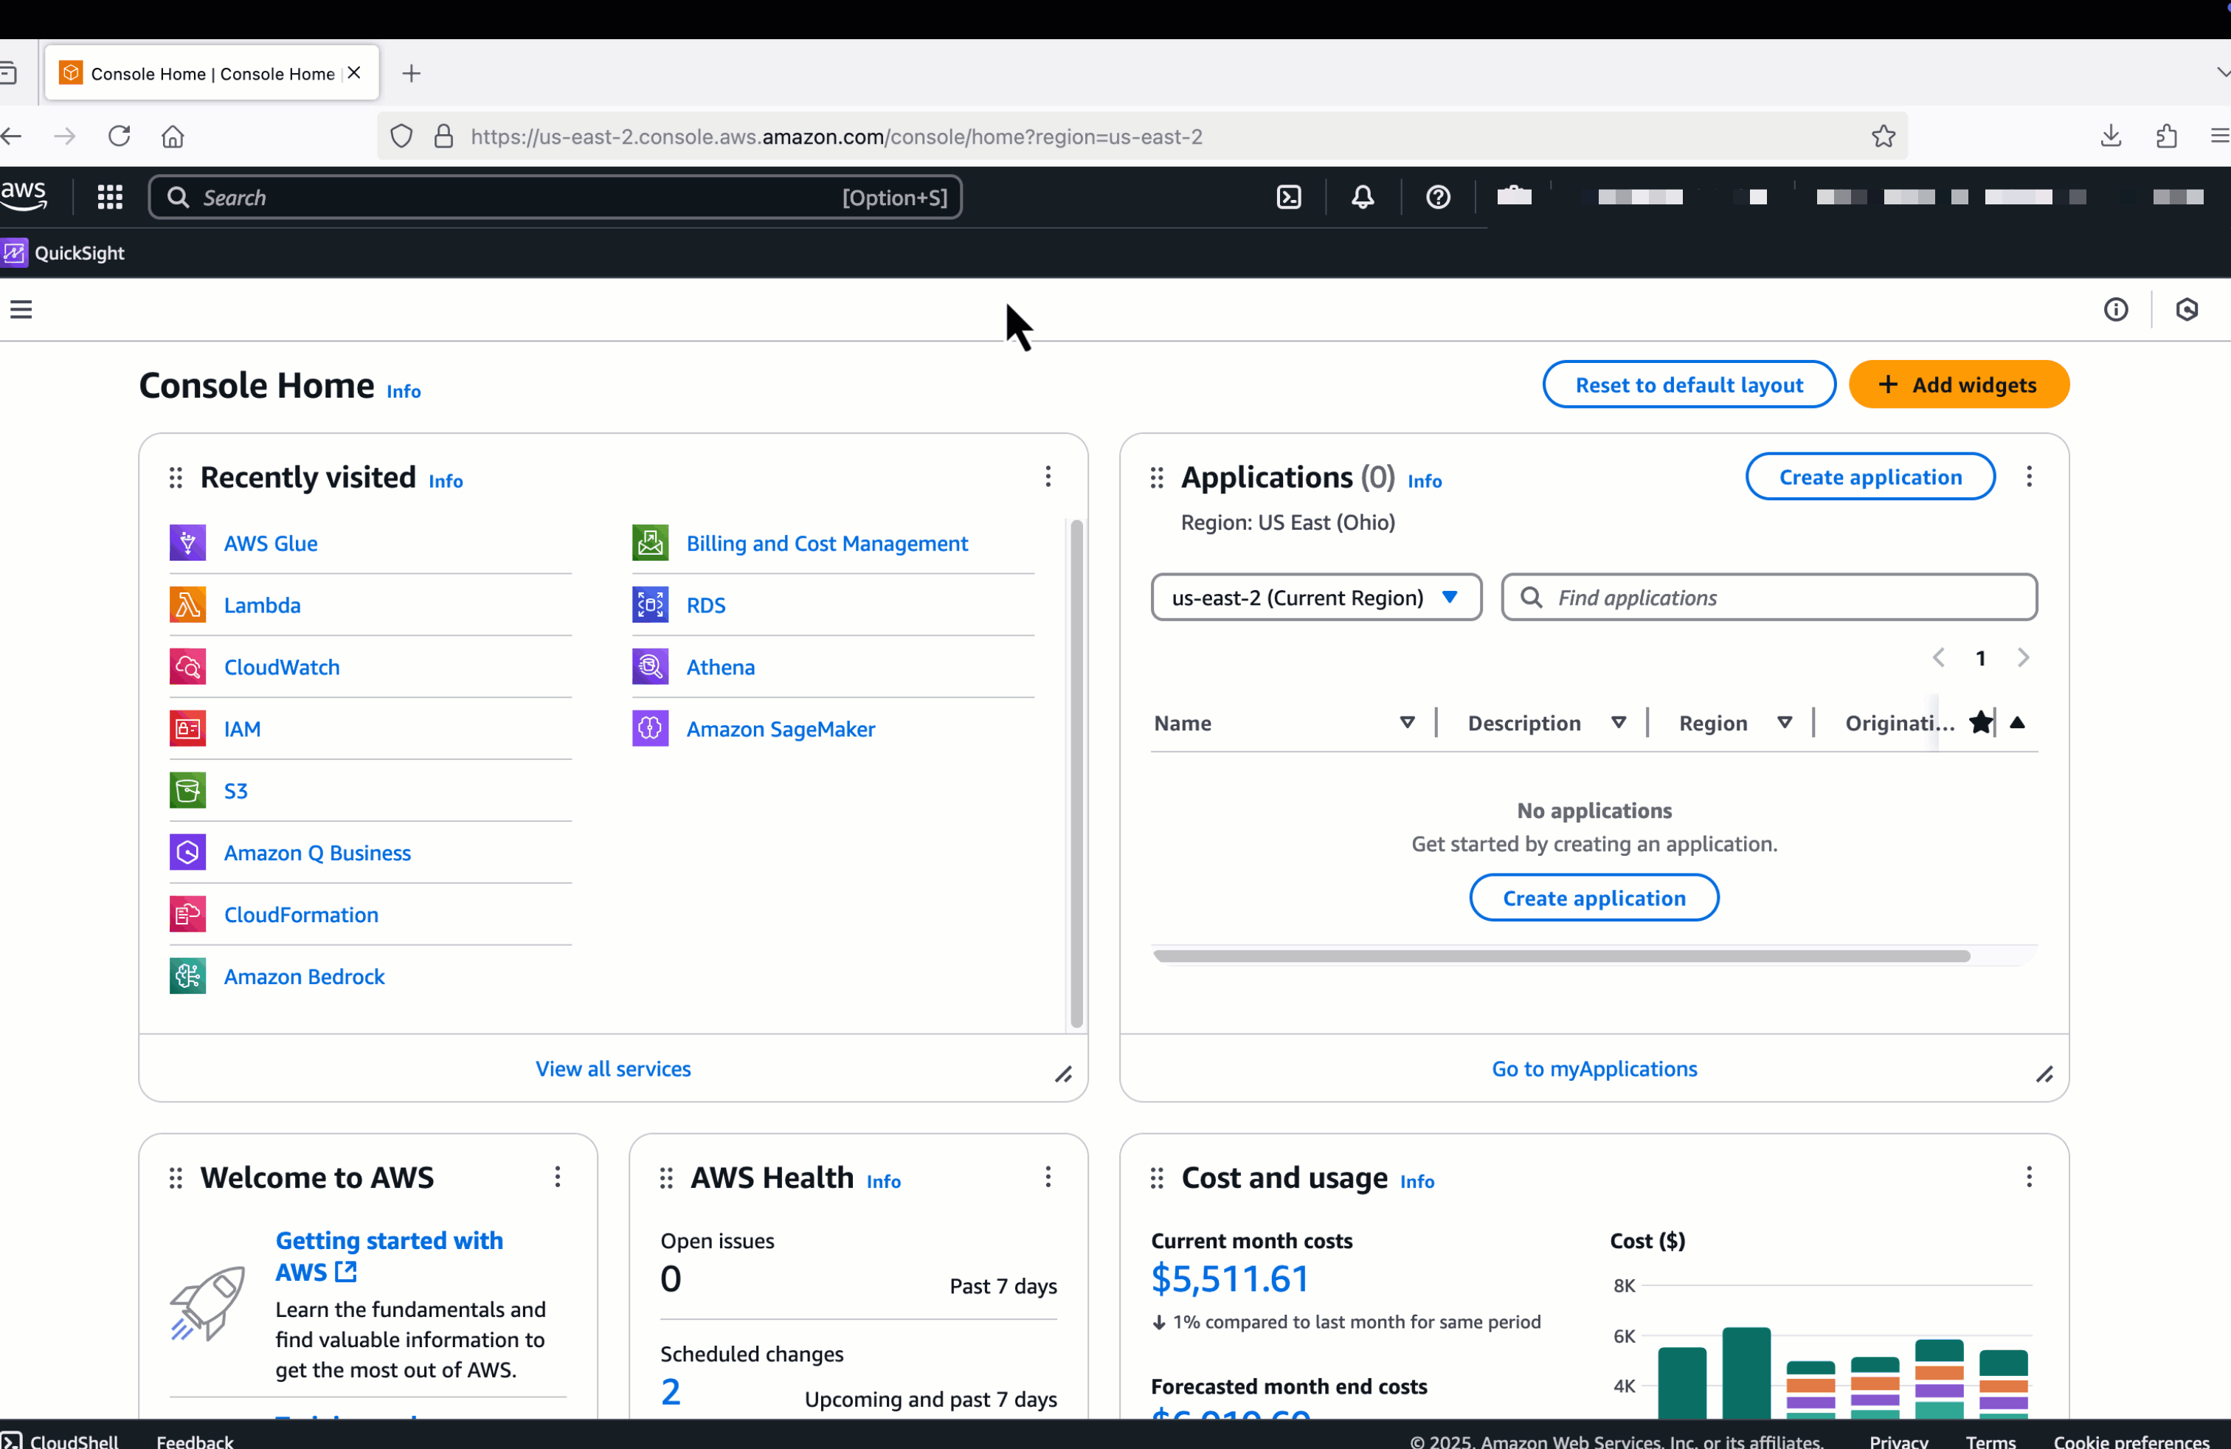Open Cost and usage widget kebab menu

tap(2029, 1177)
